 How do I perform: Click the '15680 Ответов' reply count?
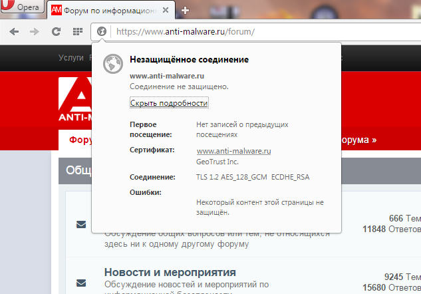tap(392, 287)
